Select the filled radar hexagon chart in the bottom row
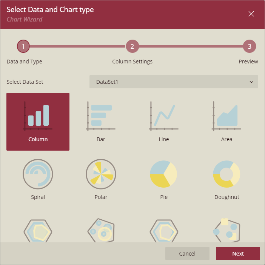The height and width of the screenshot is (265, 265). point(38,231)
